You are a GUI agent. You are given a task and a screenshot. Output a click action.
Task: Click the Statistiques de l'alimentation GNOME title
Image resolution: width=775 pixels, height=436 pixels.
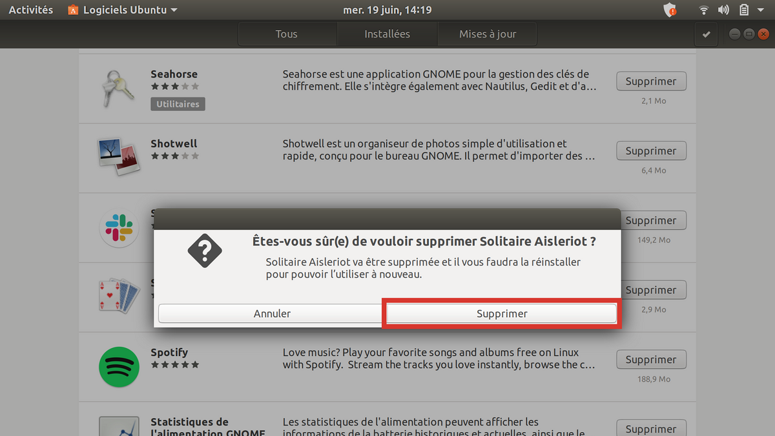point(207,428)
